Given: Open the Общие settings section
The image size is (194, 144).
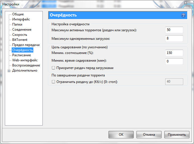Looking at the screenshot, I should coord(18,14).
